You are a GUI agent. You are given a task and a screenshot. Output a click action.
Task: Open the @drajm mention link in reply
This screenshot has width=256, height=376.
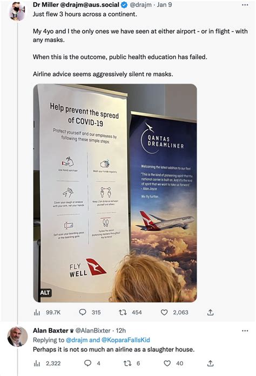[77, 340]
